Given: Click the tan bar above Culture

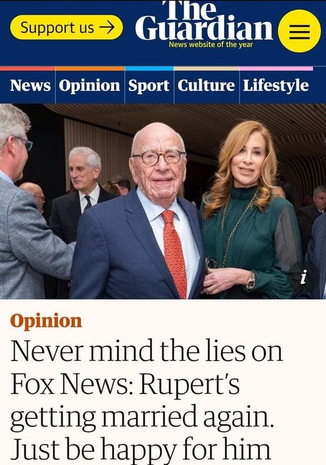Looking at the screenshot, I should tap(206, 68).
